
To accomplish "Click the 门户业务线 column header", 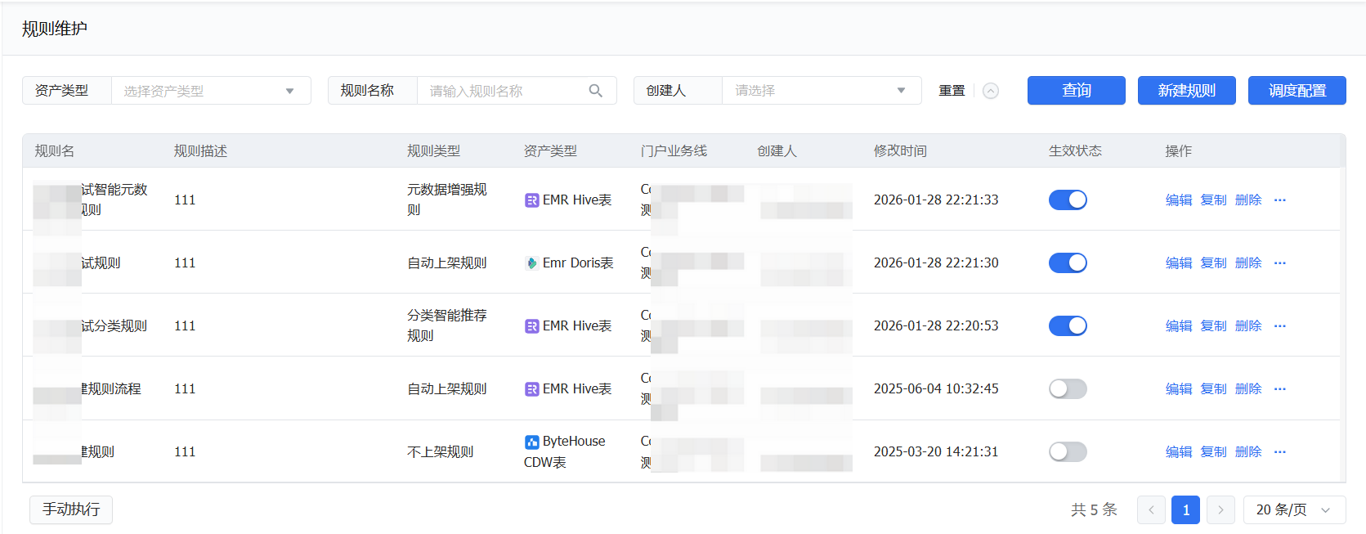I will [674, 151].
